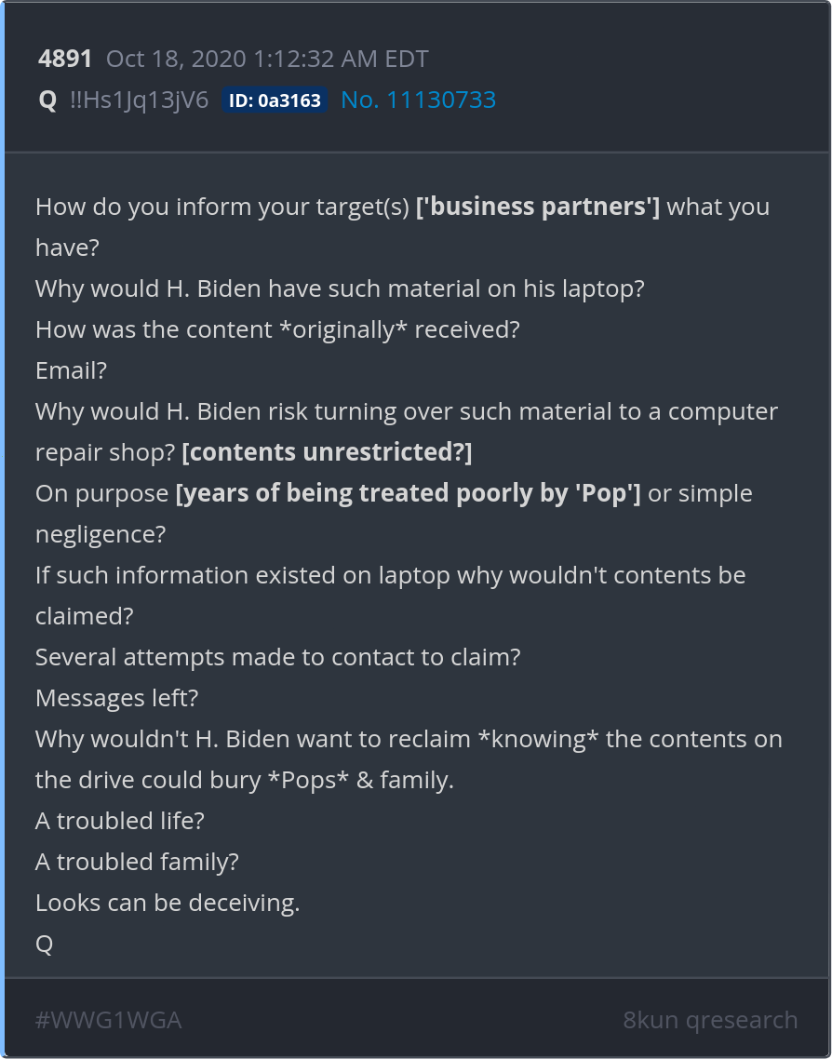The height and width of the screenshot is (1059, 832).
Task: Click the 'A troubled life?' line
Action: [x=120, y=821]
